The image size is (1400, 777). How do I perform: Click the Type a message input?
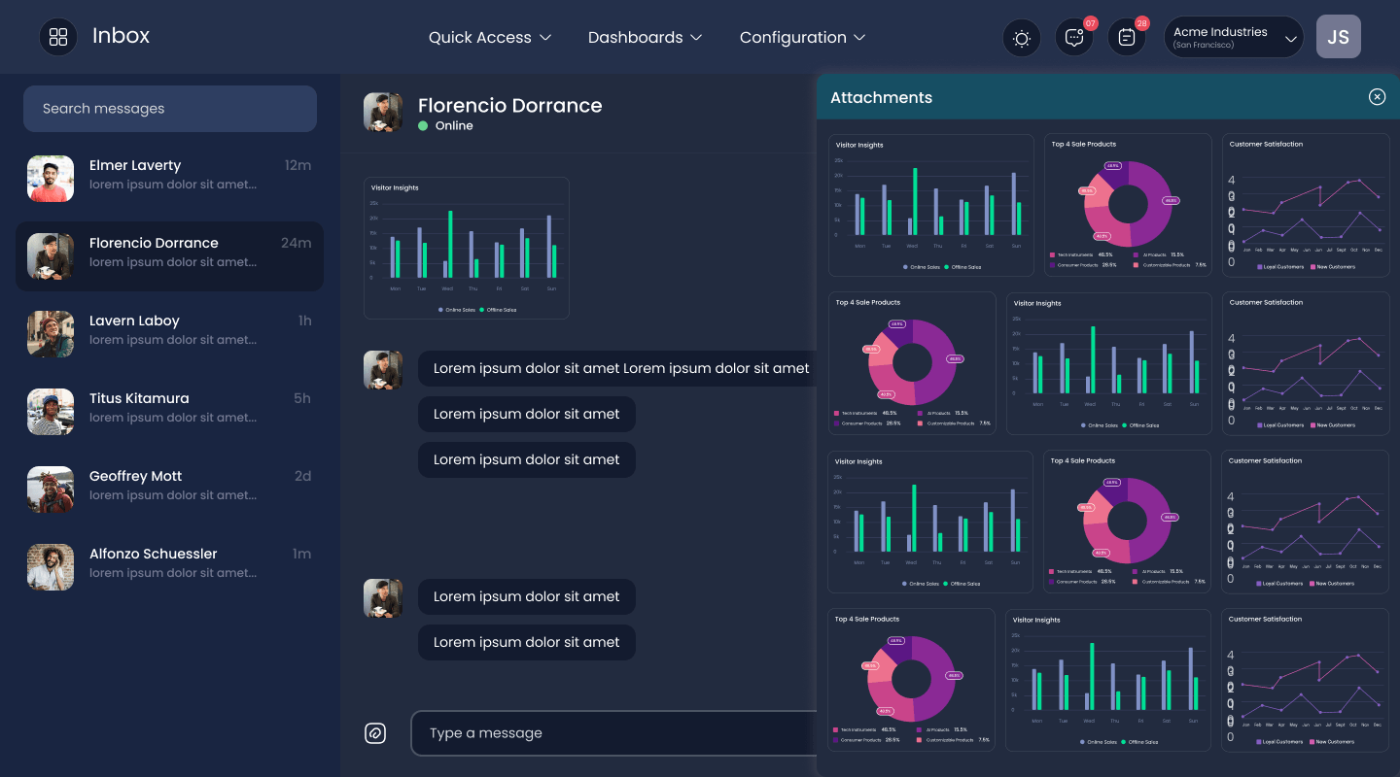click(613, 733)
